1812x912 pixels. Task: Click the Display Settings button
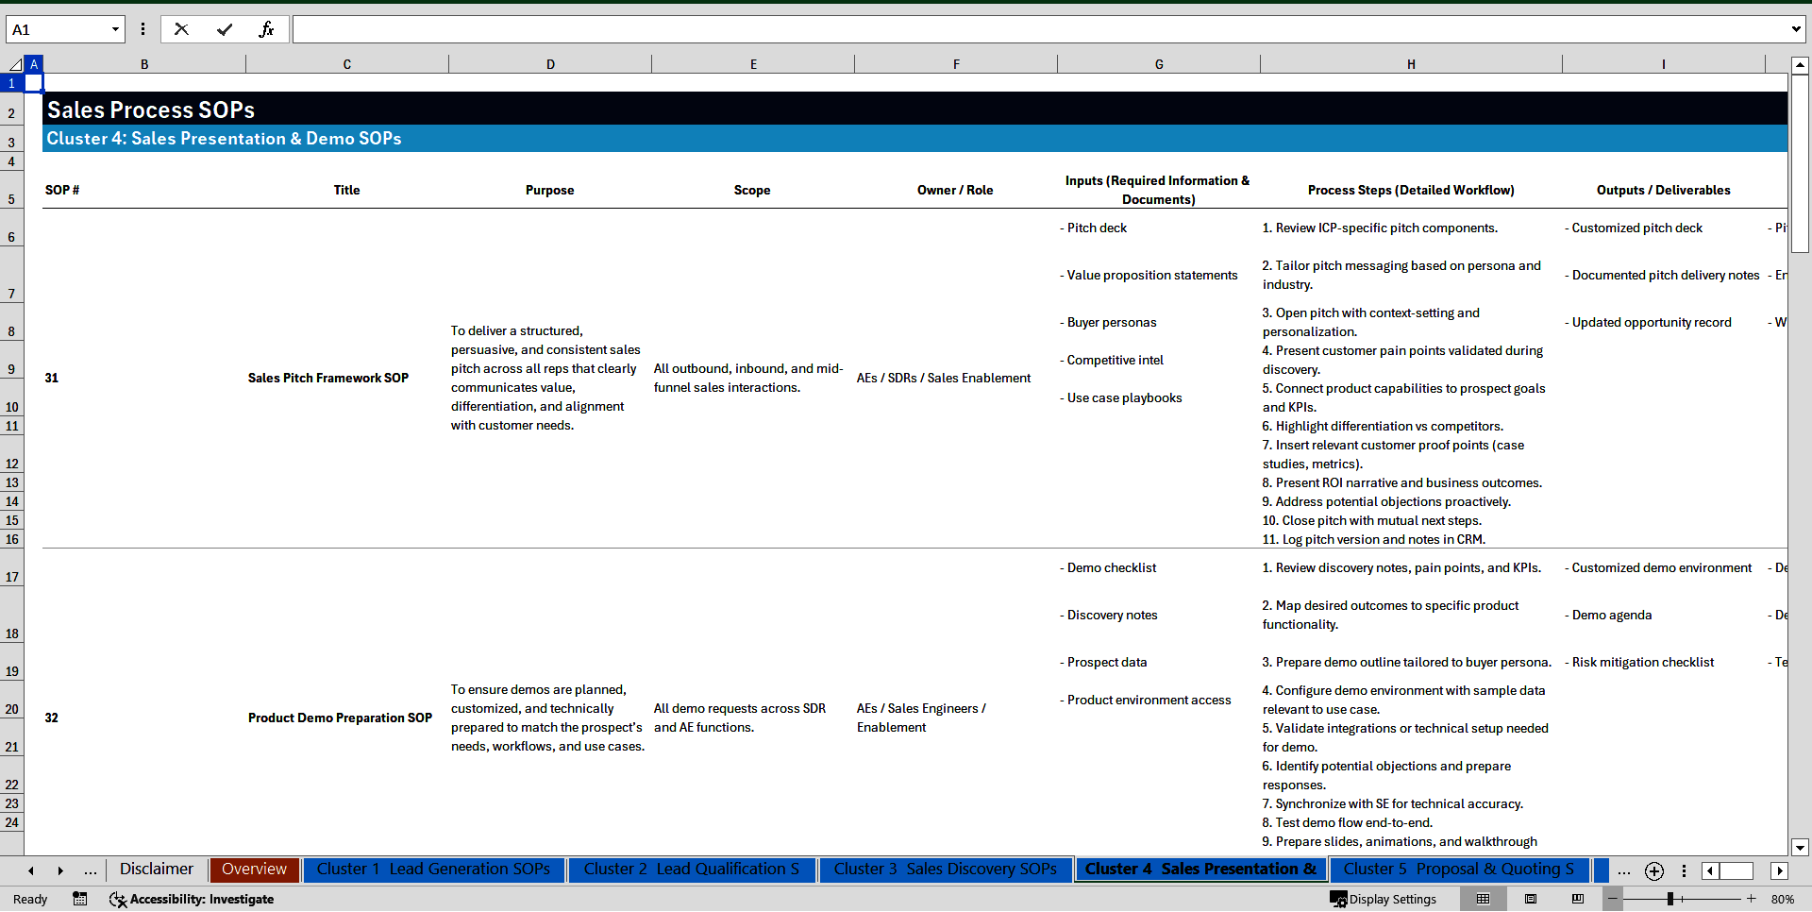pyautogui.click(x=1384, y=899)
